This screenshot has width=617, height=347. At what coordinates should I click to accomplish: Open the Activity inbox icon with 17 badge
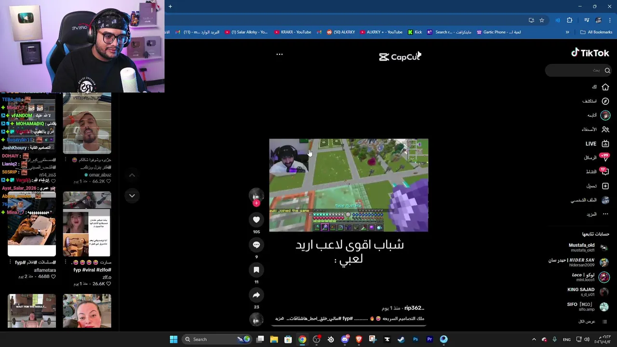click(605, 172)
